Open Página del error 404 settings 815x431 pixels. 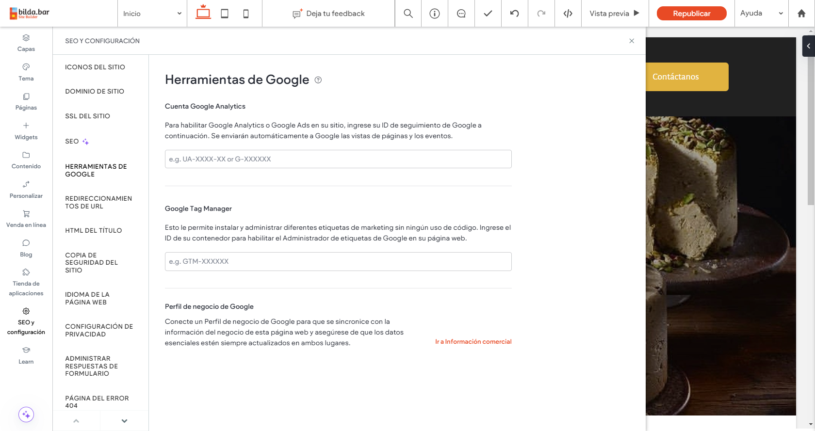[97, 402]
